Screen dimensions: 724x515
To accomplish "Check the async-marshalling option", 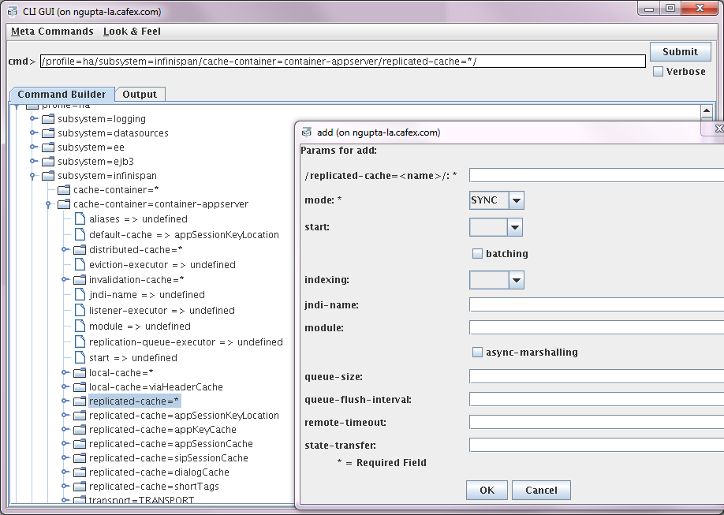I will click(477, 353).
